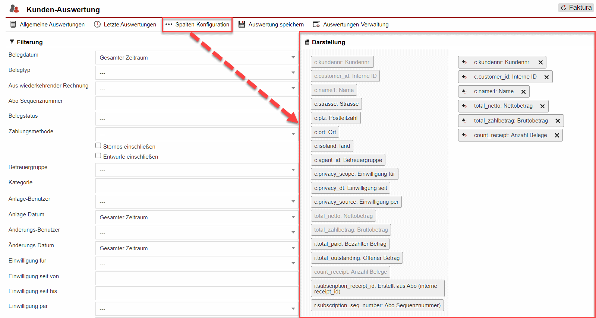This screenshot has width=596, height=318.
Task: Open Spalten-Konfiguration menu item
Action: point(197,25)
